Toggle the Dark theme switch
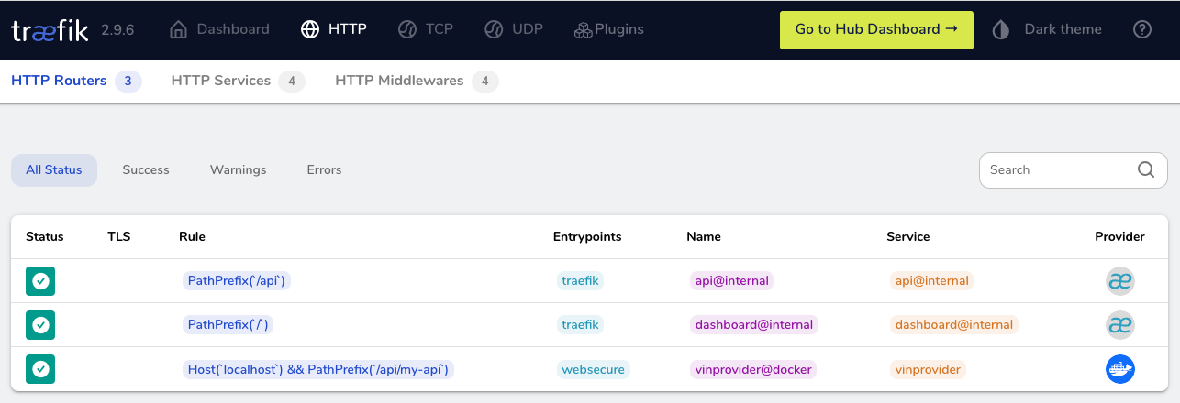The image size is (1180, 403). tap(1047, 29)
